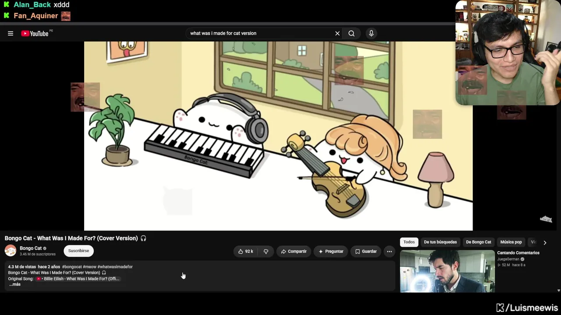Select the De Bongo Cat chip
This screenshot has height=315, width=561.
coord(479,242)
